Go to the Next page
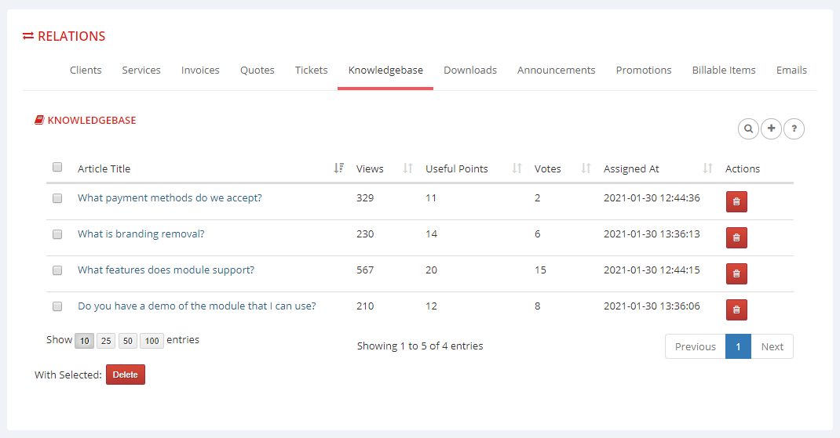The image size is (840, 438). click(772, 346)
